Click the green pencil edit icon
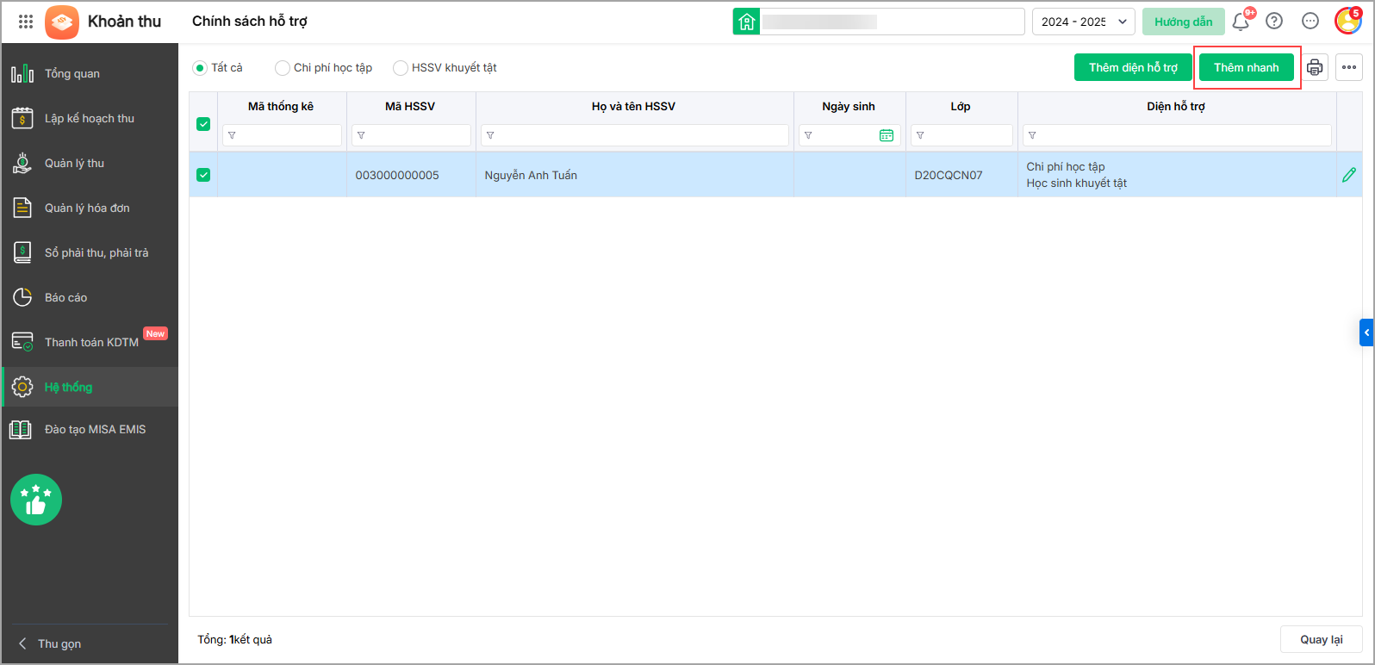This screenshot has width=1375, height=665. pos(1349,175)
